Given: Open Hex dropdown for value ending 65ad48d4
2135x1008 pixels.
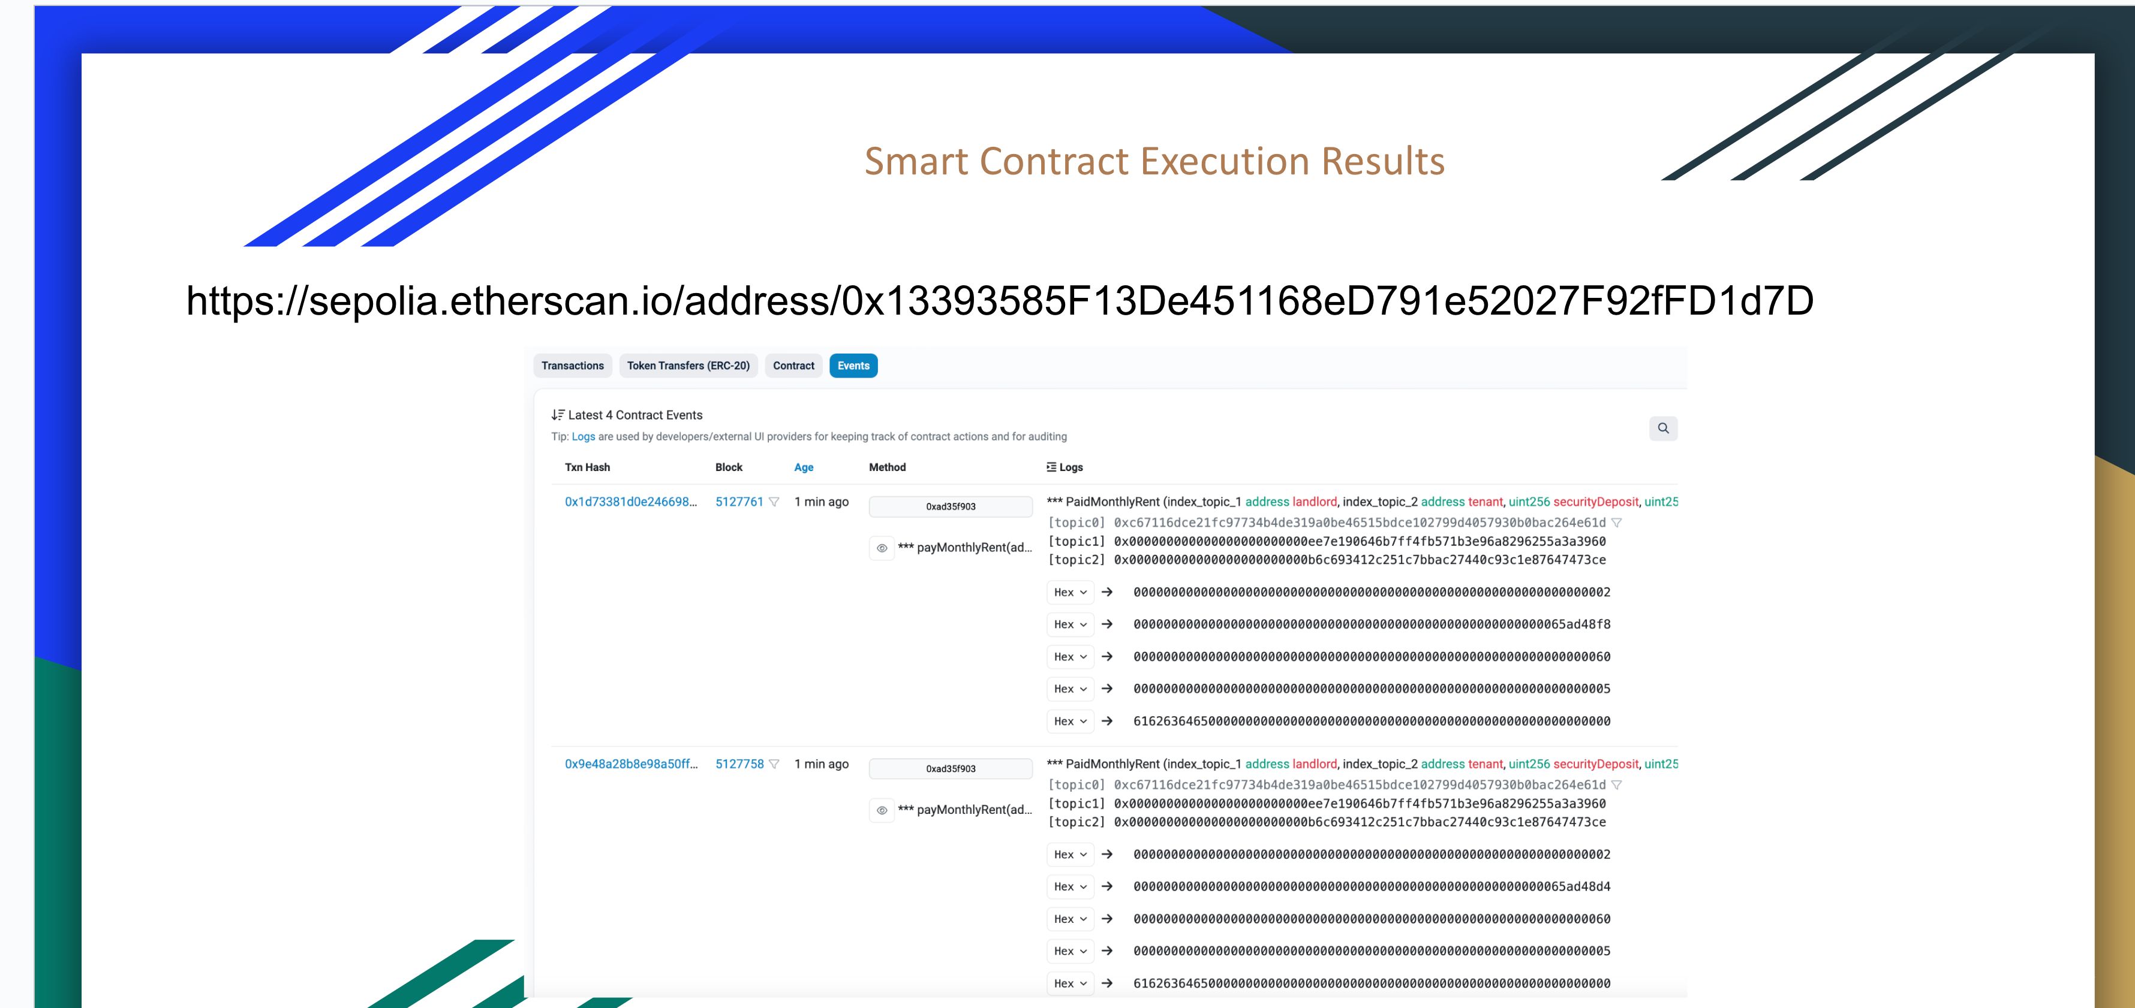Looking at the screenshot, I should (x=1070, y=887).
